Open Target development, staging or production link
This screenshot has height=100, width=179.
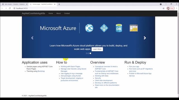pos(72,79)
